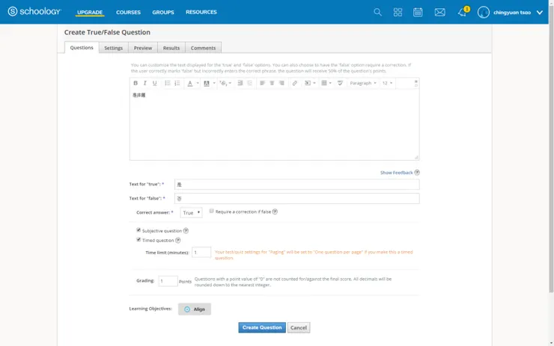Open the search magnifier in the header
This screenshot has height=346, width=554.
(x=378, y=13)
